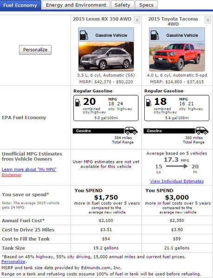Remove the 2015 Lexus RX 350 AWD column
Screen dimensions: 213x278
(137, 20)
